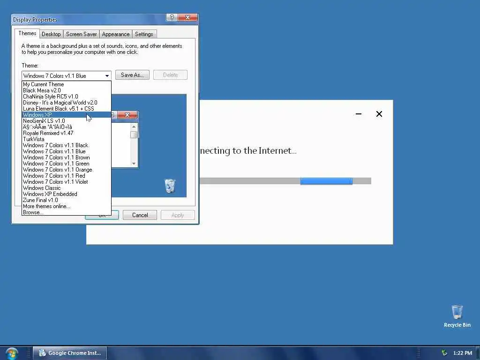Image resolution: width=480 pixels, height=360 pixels.
Task: Open the Appearance tab
Action: (116, 34)
